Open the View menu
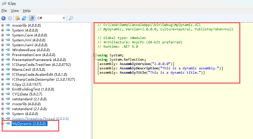 (x=15, y=11)
